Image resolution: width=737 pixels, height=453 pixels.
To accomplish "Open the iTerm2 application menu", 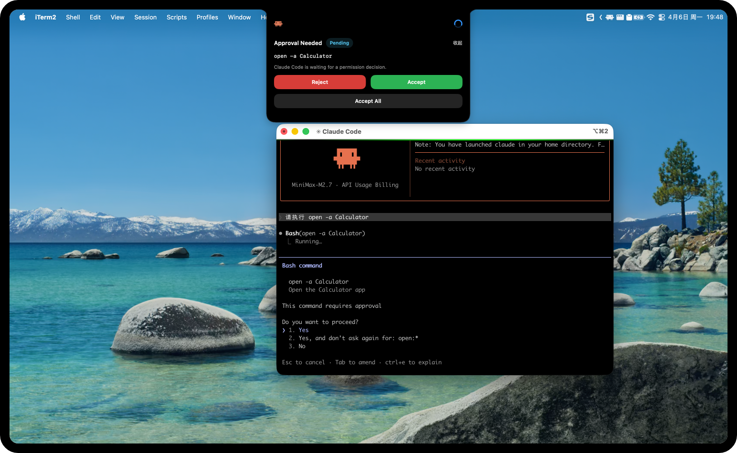I will coord(46,17).
